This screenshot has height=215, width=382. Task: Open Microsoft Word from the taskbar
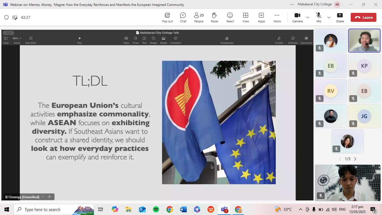(x=183, y=209)
